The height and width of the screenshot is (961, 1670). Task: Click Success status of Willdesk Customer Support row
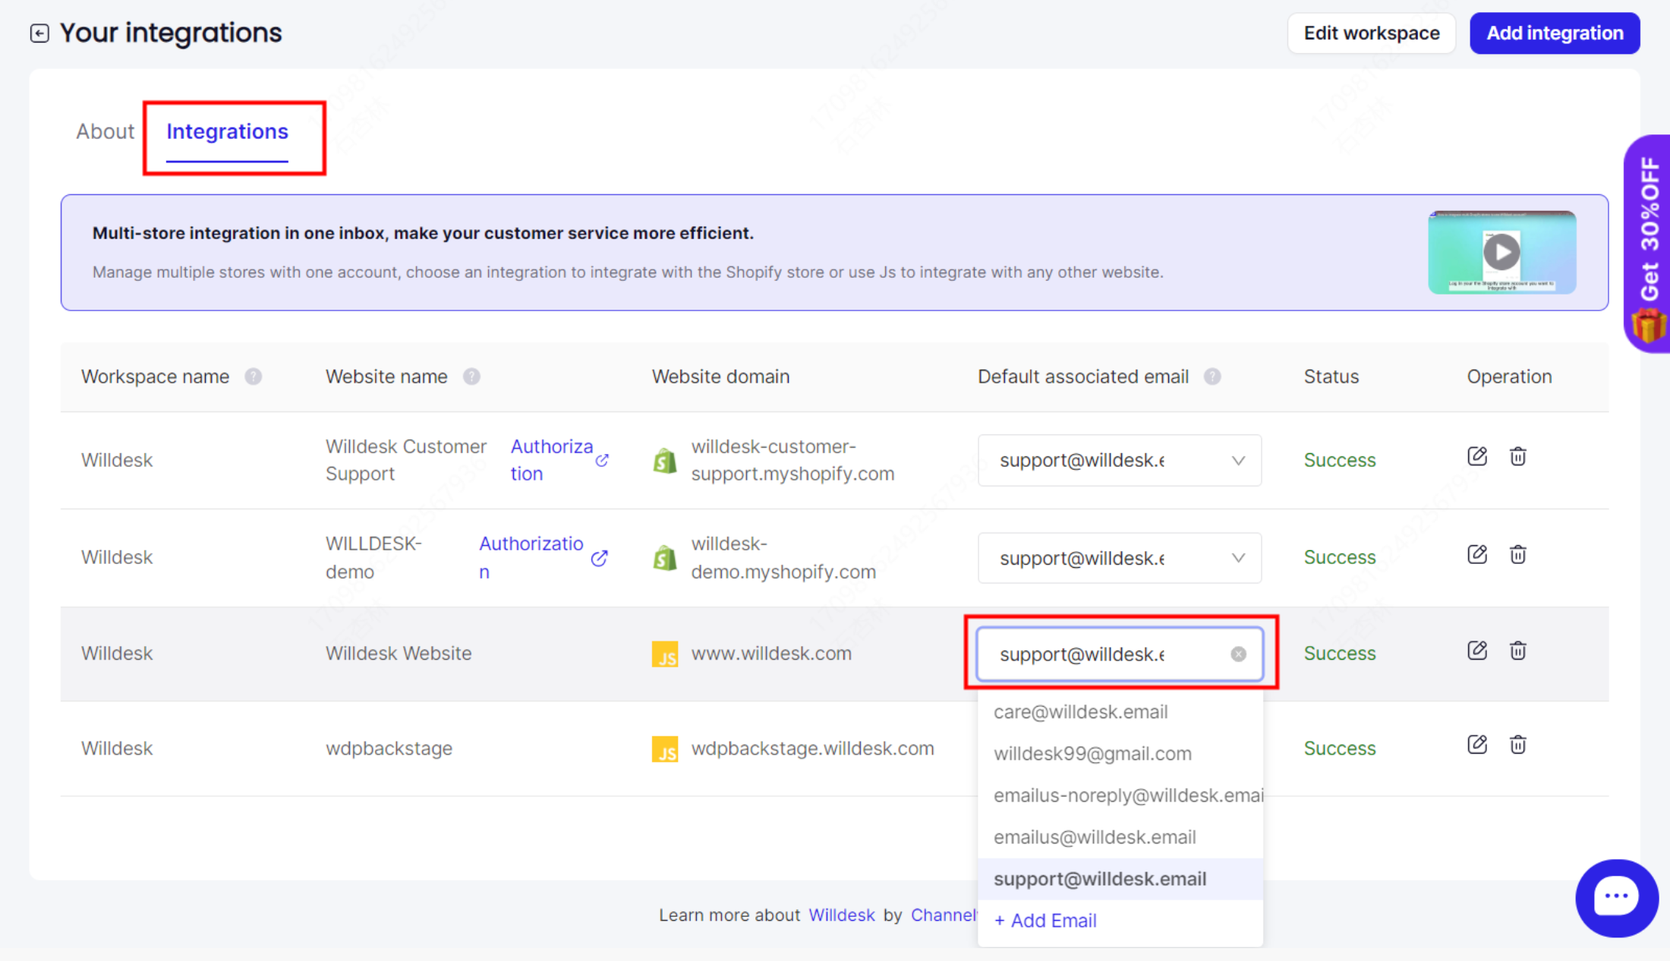1339,460
